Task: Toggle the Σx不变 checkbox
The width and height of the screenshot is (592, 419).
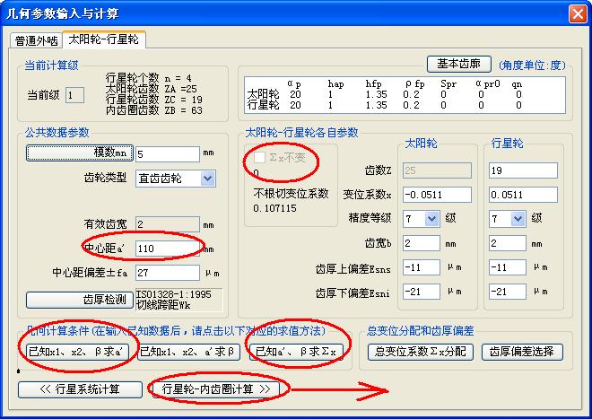Action: [259, 157]
